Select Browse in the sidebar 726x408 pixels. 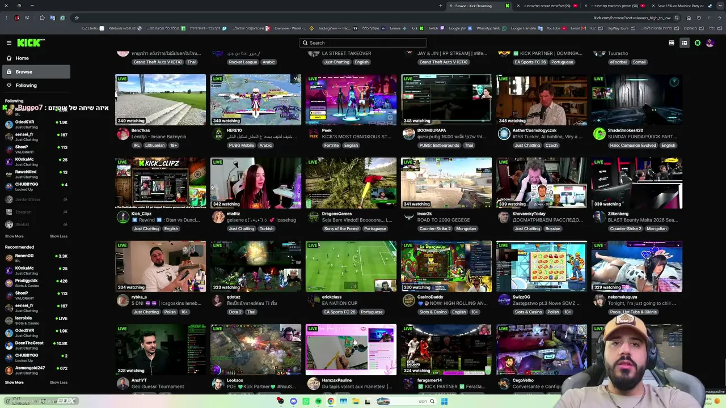(x=35, y=72)
